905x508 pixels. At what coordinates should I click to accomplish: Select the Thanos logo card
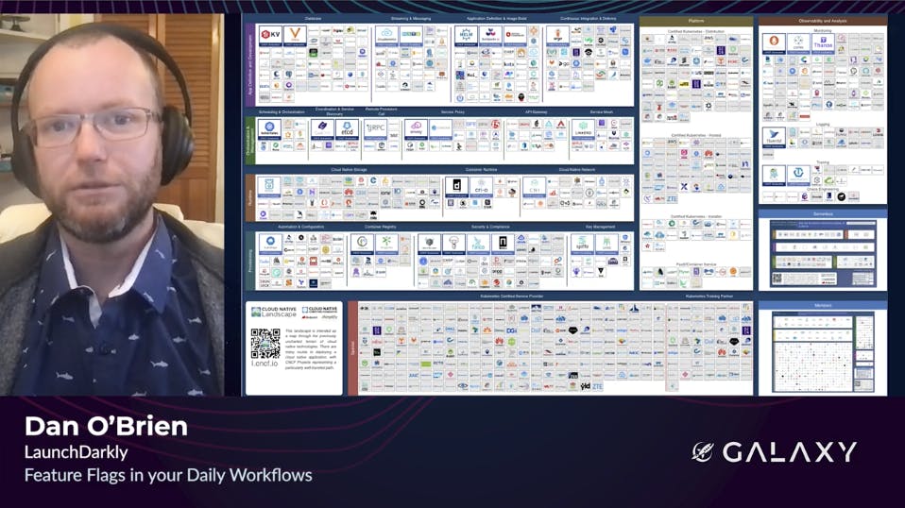(x=823, y=43)
